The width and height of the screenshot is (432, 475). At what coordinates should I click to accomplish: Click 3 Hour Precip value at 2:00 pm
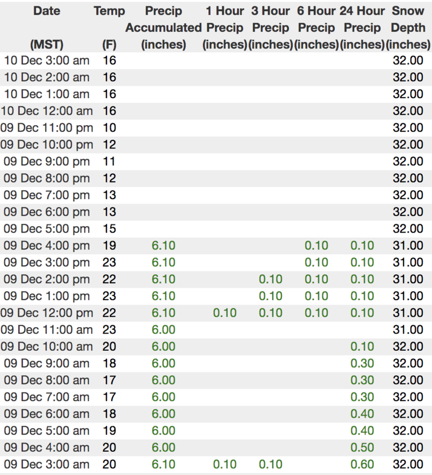tap(271, 279)
